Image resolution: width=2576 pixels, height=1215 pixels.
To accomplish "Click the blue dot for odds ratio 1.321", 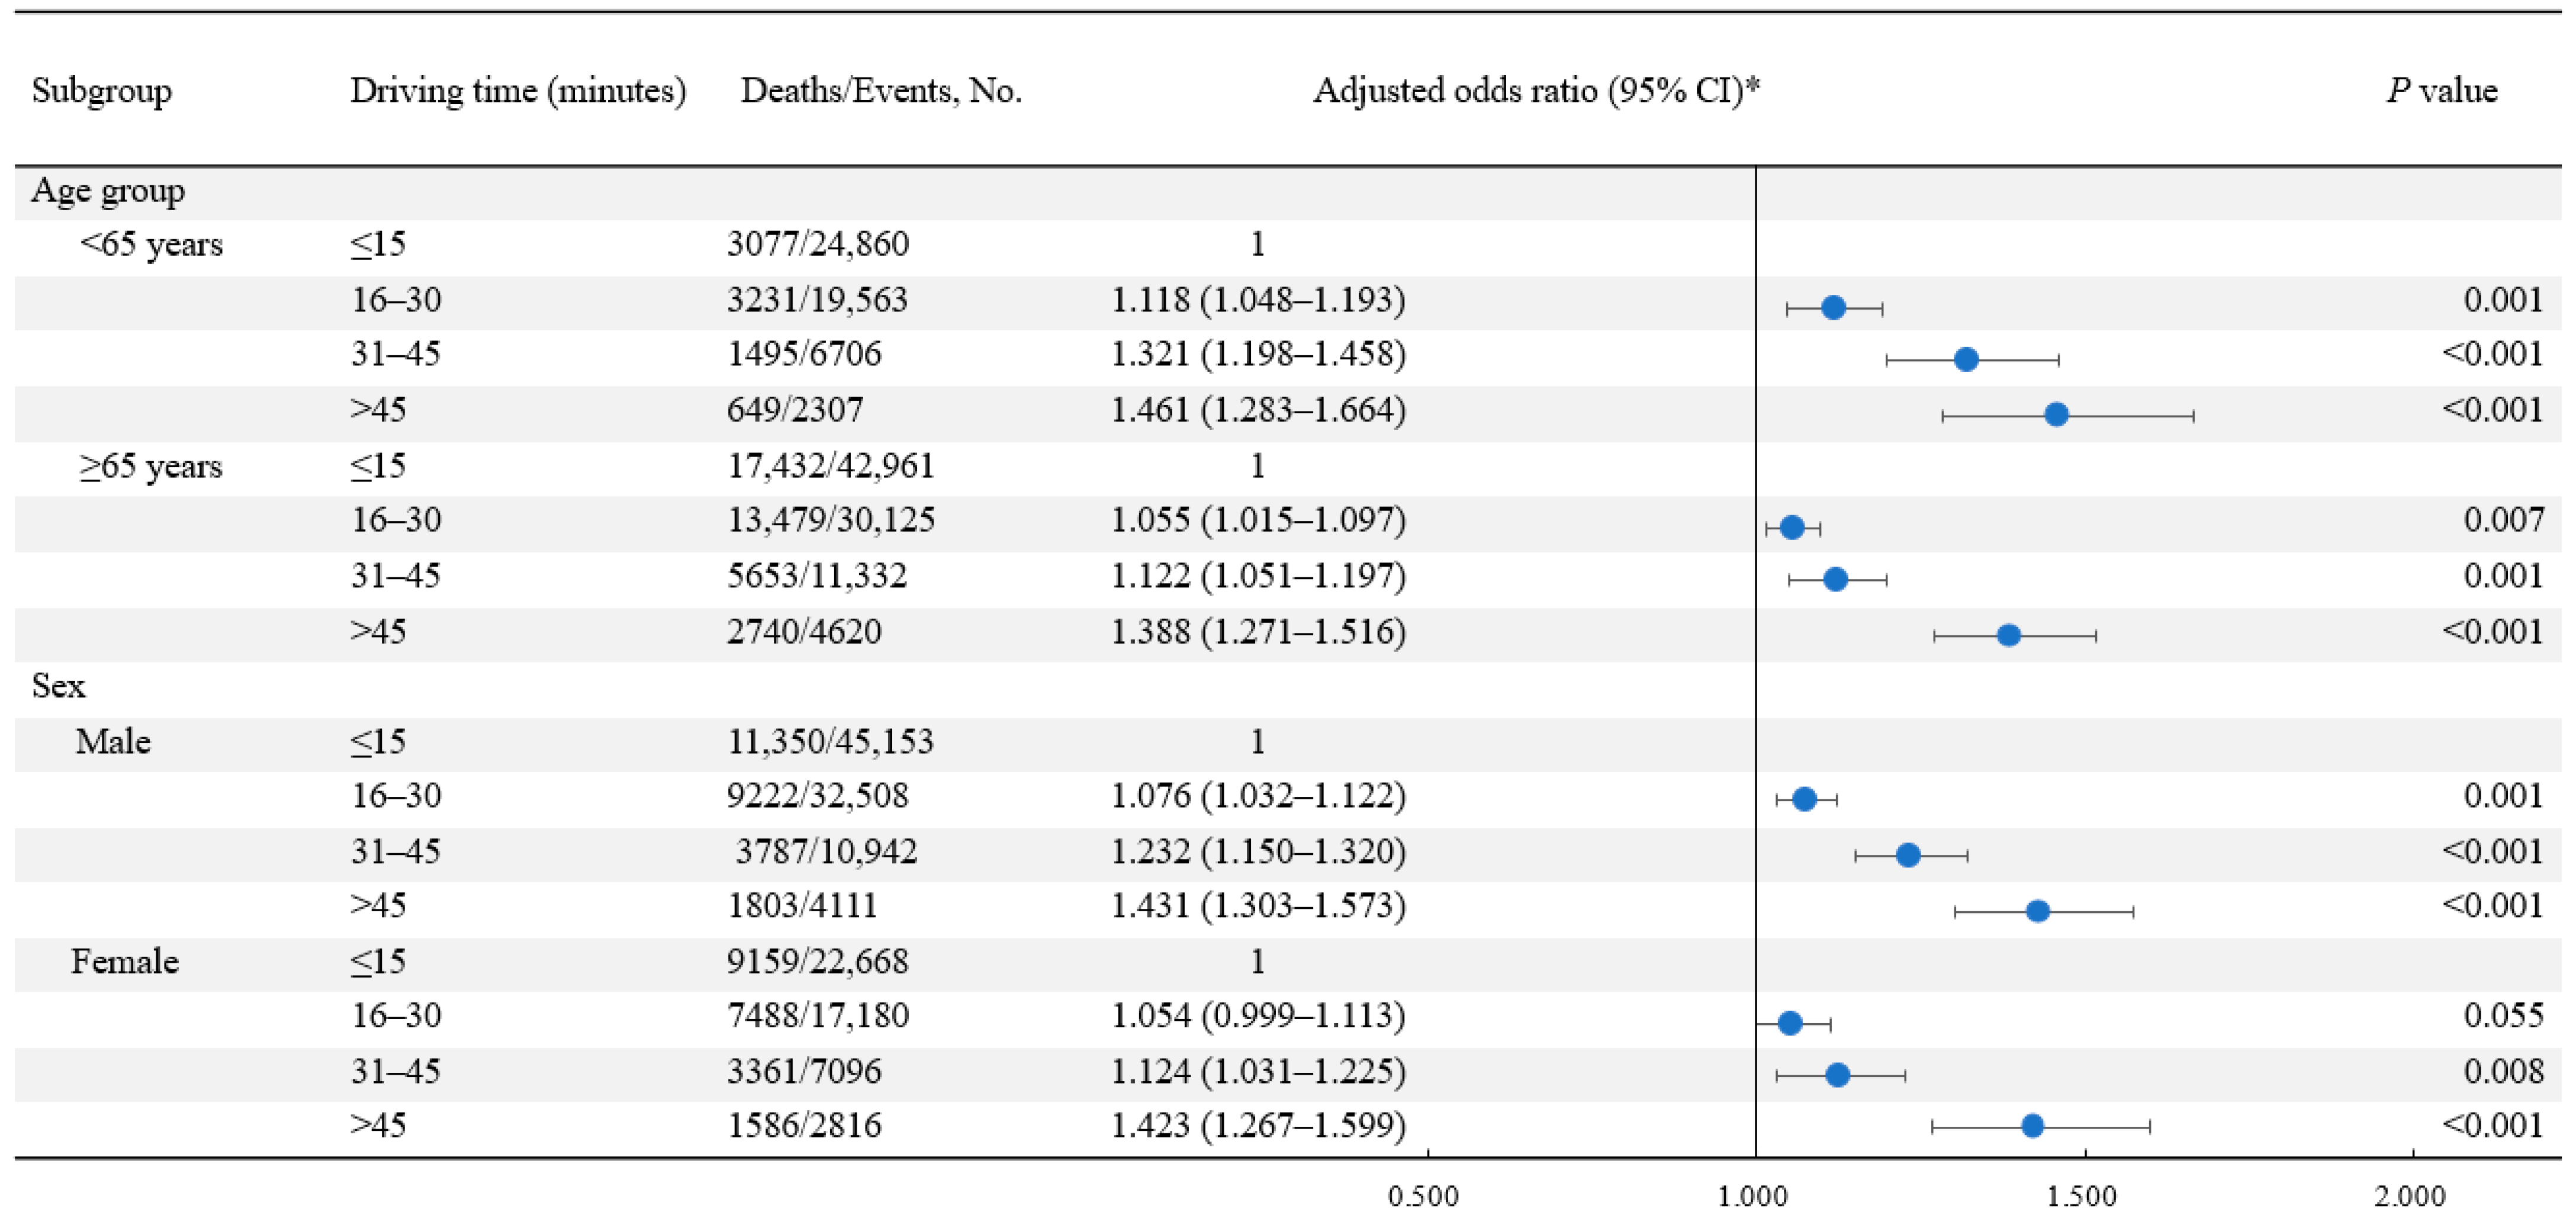I will tap(1966, 359).
